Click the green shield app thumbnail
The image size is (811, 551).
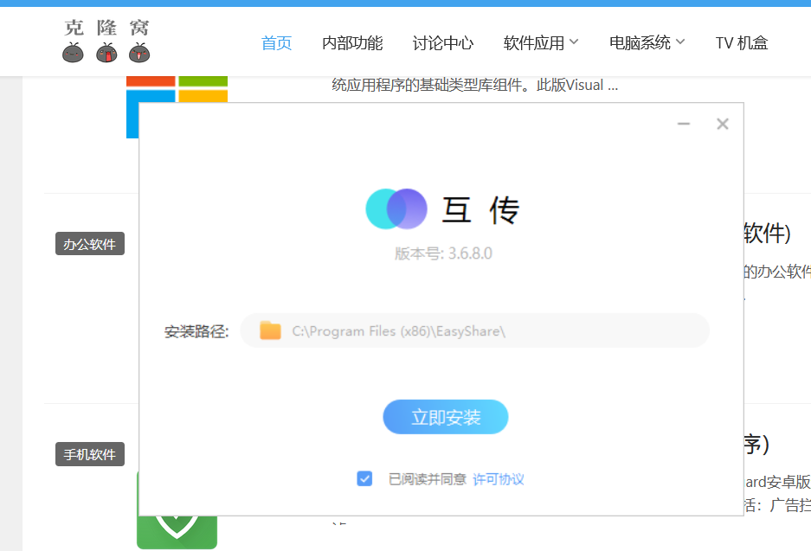[177, 532]
